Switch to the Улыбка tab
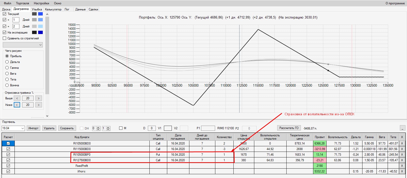Image resolution: width=407 pixels, height=178 pixels. coord(37,9)
